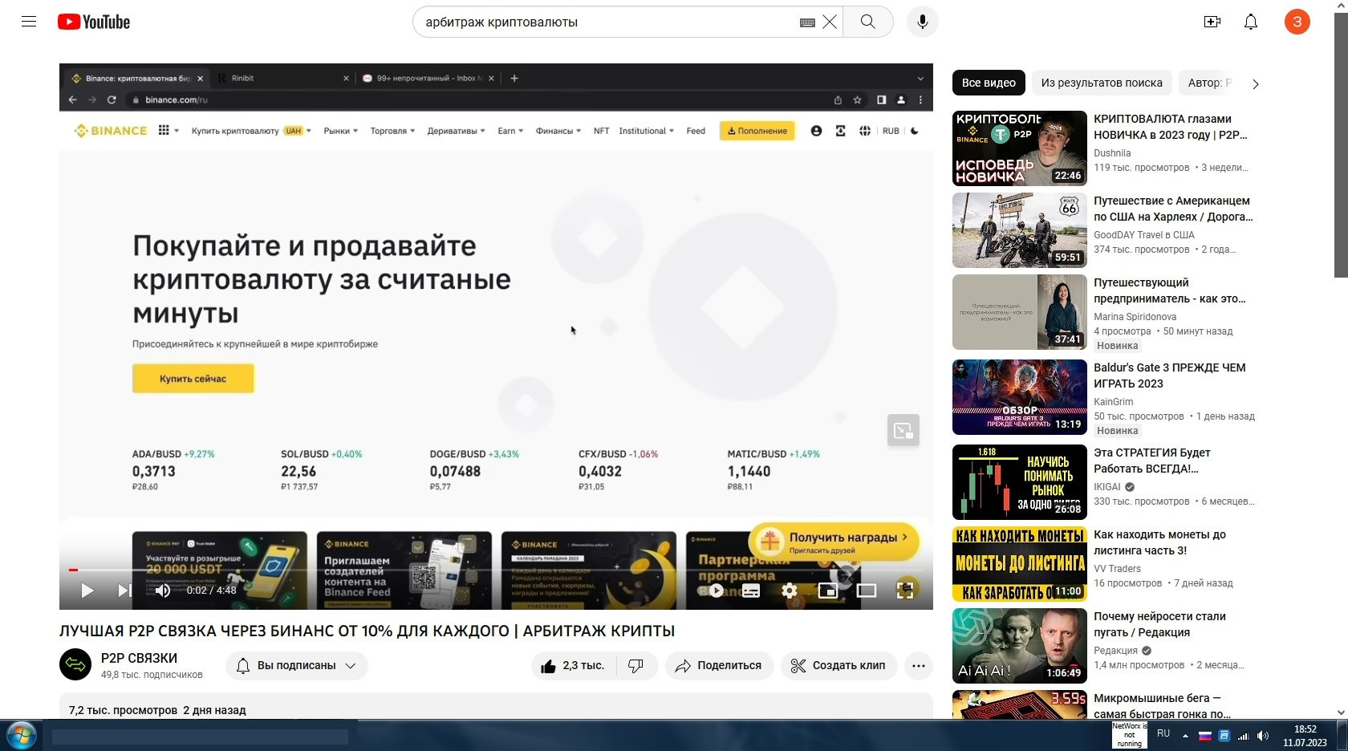Open the YouTube guide hamburger menu
This screenshot has width=1348, height=751.
[x=29, y=22]
